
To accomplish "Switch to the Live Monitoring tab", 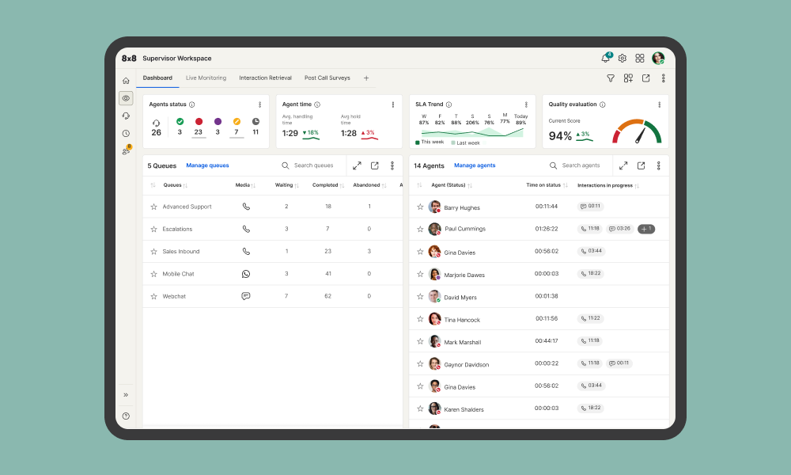I will tap(206, 78).
